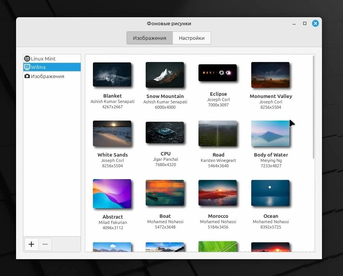Screen dimensions: 343x276
Task: Choose the Morocco wallpaper thumbnail
Action: click(218, 193)
